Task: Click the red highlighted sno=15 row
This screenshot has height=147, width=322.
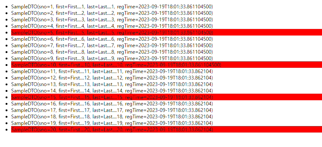Action: click(167, 97)
